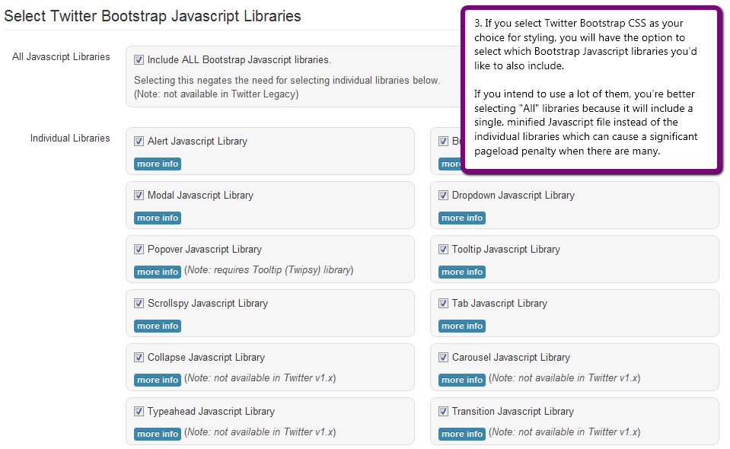The image size is (730, 449).
Task: Open more info for Scrollspy library
Action: [x=158, y=326]
